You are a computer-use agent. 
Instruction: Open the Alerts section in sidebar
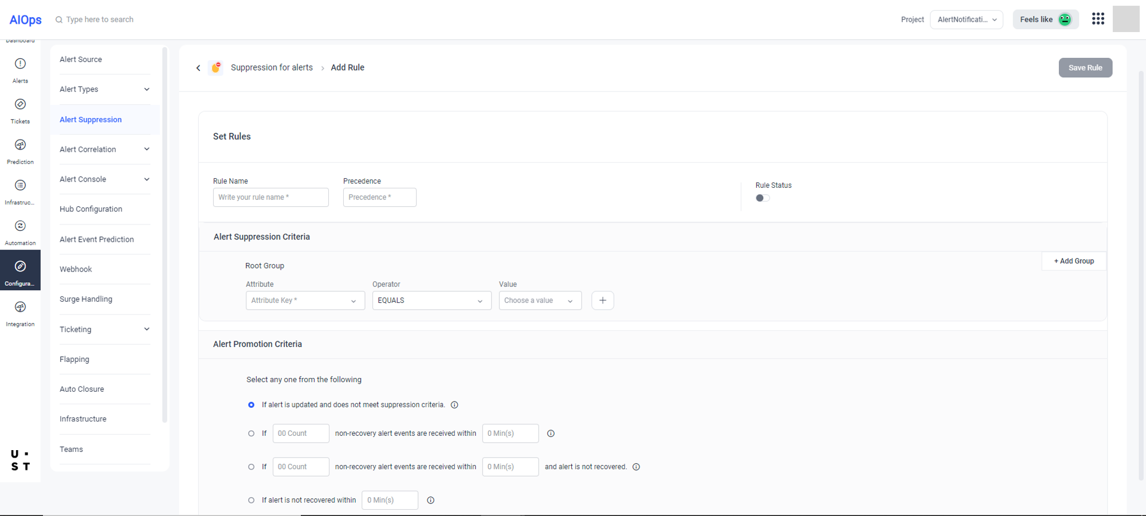tap(20, 64)
